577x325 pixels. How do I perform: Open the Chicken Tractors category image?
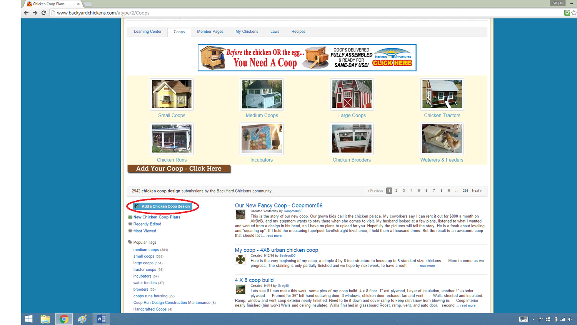[x=442, y=94]
